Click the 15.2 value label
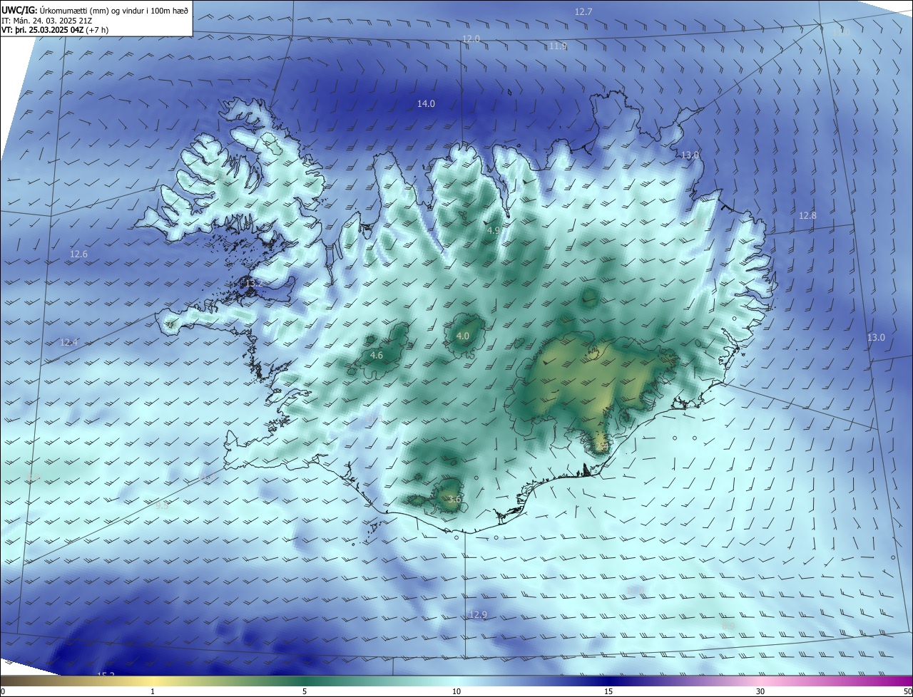Viewport: 913px width, 697px height. coord(106,674)
